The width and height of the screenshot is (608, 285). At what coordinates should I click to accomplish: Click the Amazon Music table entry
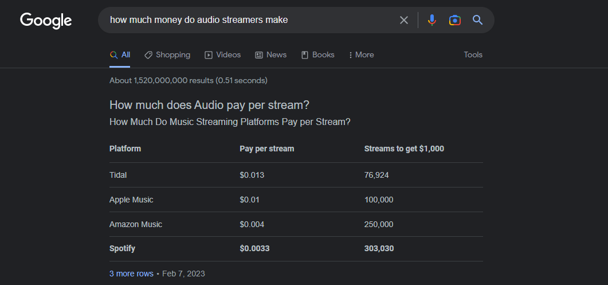click(x=136, y=224)
